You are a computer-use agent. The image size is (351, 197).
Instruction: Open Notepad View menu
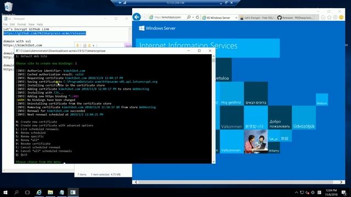click(31, 24)
